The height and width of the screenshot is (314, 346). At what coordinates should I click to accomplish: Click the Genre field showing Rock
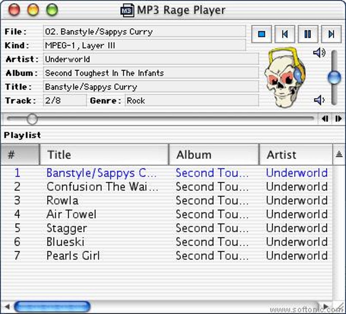pos(192,101)
